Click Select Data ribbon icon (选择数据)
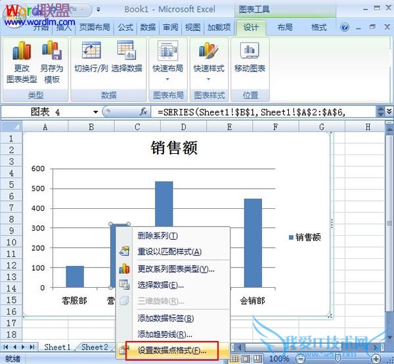Image resolution: width=394 pixels, height=364 pixels. pyautogui.click(x=127, y=57)
